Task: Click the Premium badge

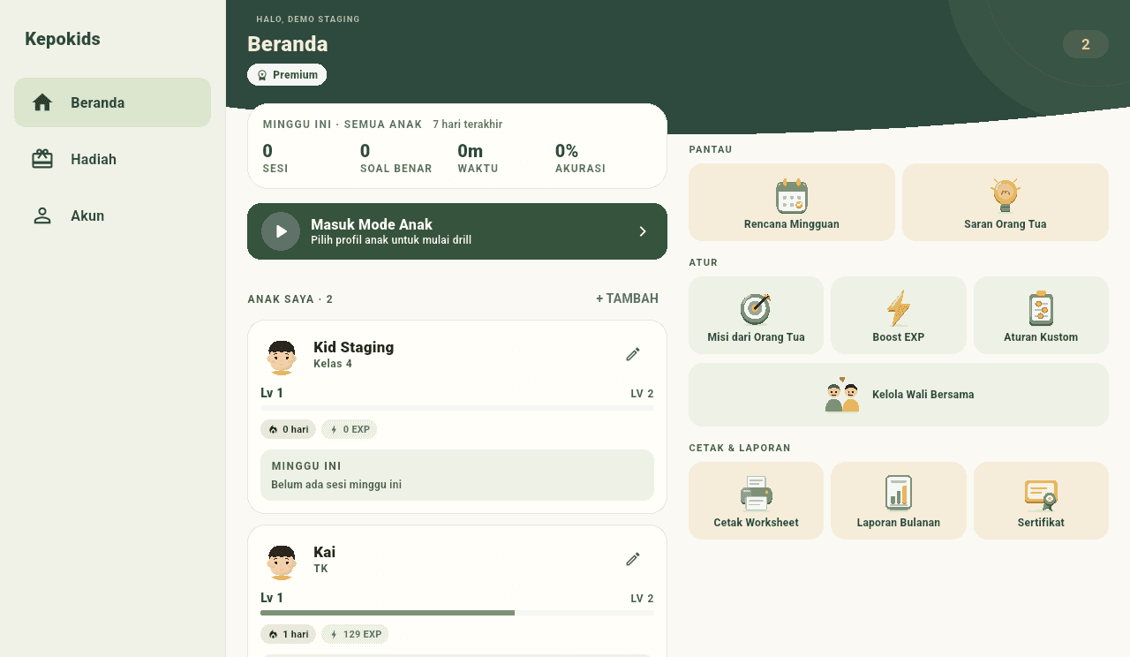Action: tap(287, 75)
